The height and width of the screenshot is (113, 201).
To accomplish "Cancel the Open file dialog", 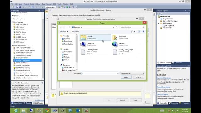I will 139,77.
